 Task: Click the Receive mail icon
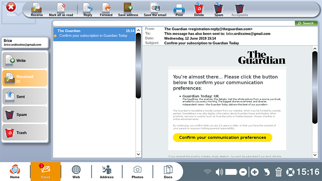tap(37, 9)
